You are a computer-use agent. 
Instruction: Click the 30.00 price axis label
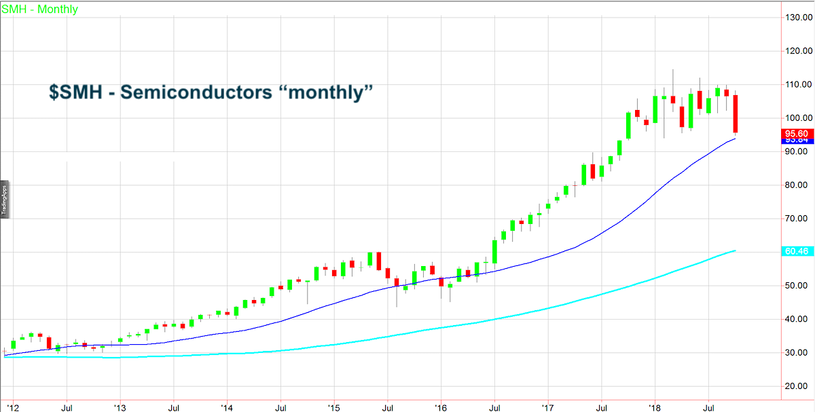coord(798,353)
